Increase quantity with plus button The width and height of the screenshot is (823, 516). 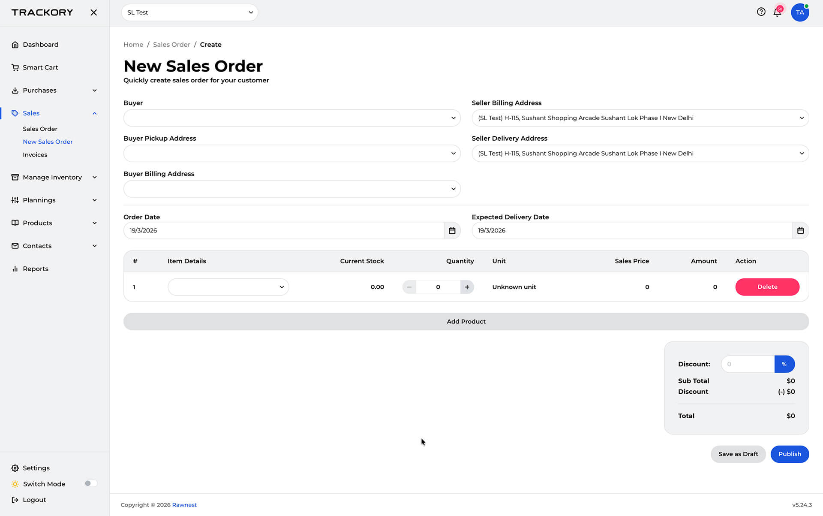tap(467, 287)
